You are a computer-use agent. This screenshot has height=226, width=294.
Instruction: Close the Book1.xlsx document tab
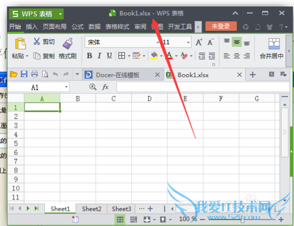[239, 75]
